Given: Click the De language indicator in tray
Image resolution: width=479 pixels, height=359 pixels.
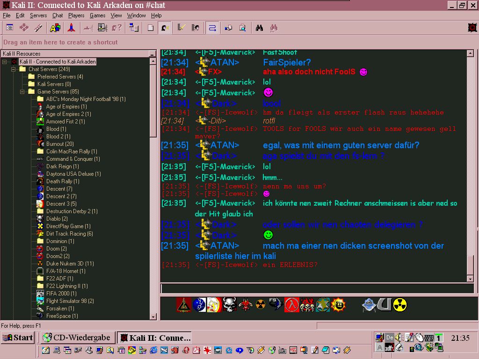Looking at the screenshot, I should click(x=389, y=337).
